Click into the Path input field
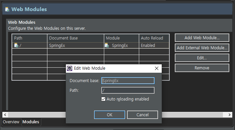 click(128, 90)
